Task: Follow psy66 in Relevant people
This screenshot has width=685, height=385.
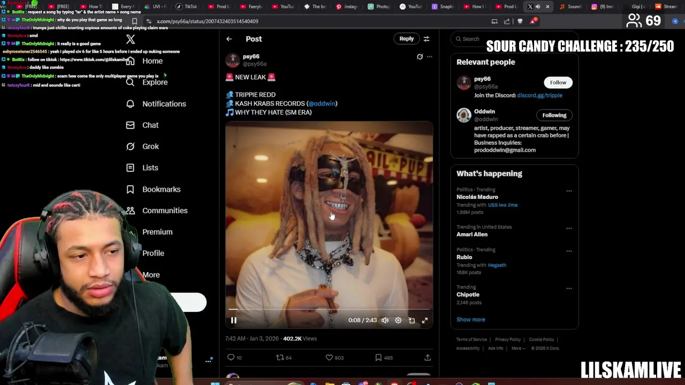Action: (x=558, y=82)
